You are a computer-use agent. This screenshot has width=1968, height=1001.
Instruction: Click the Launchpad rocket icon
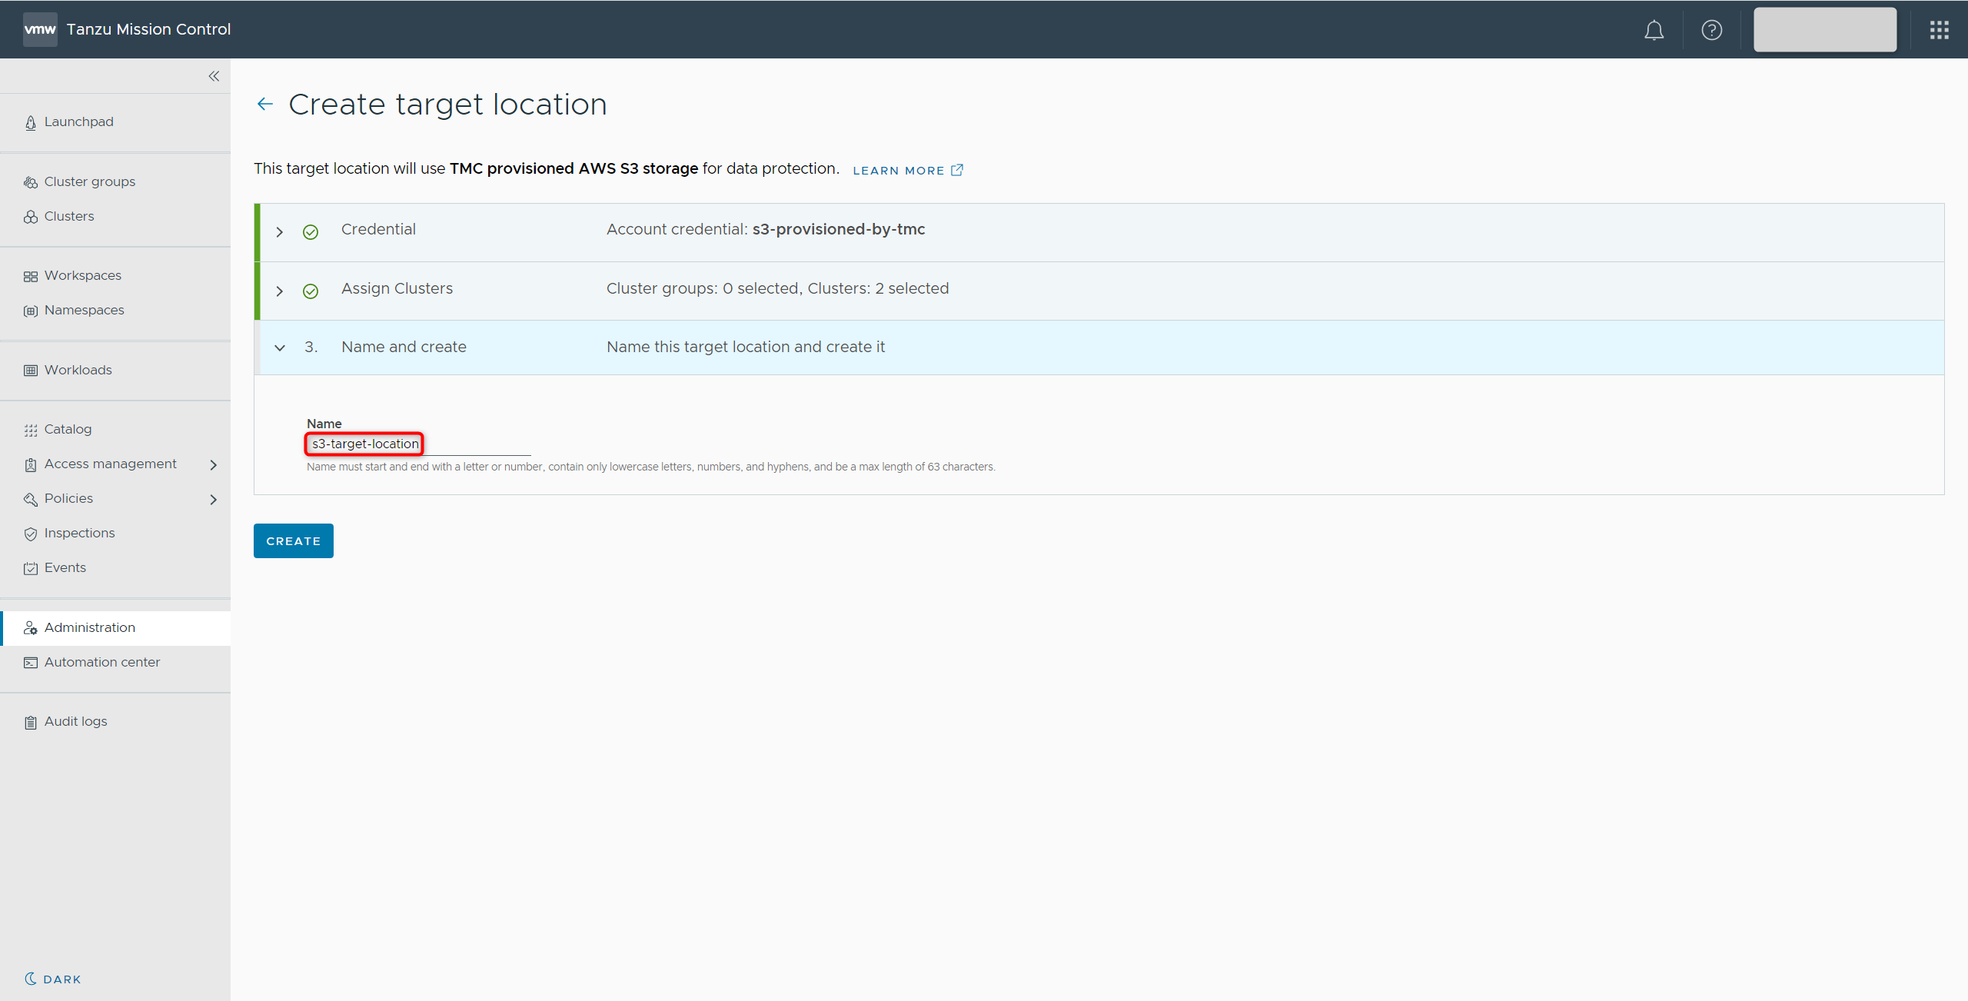(31, 123)
